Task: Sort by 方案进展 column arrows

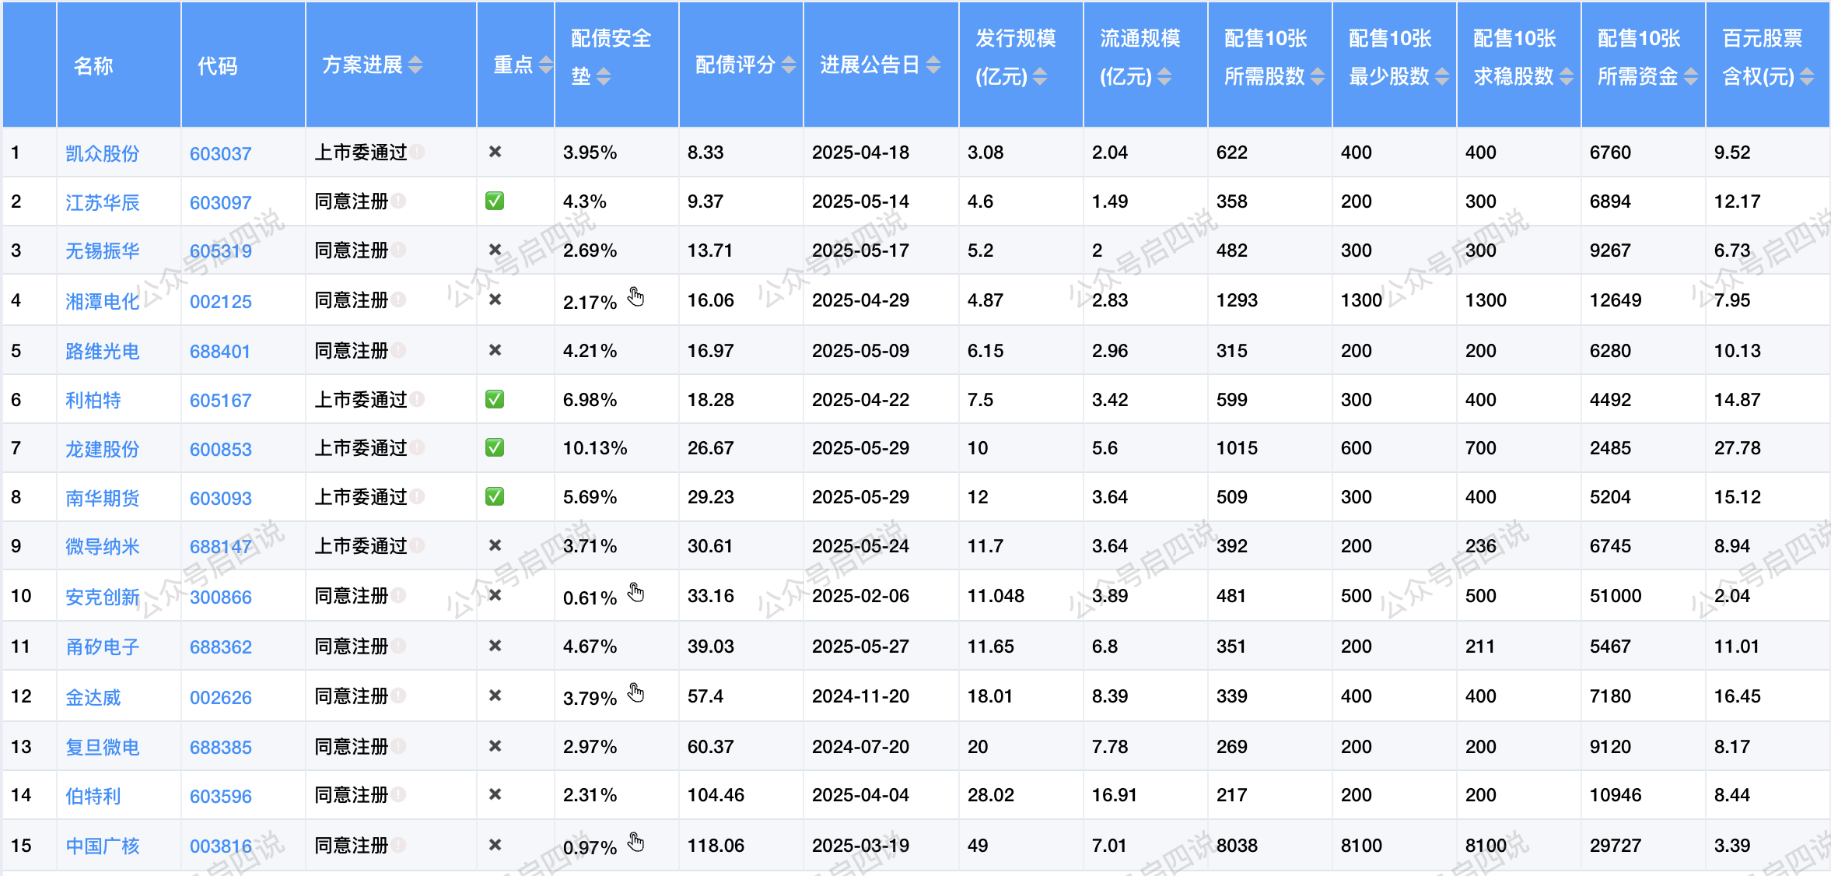Action: (415, 65)
